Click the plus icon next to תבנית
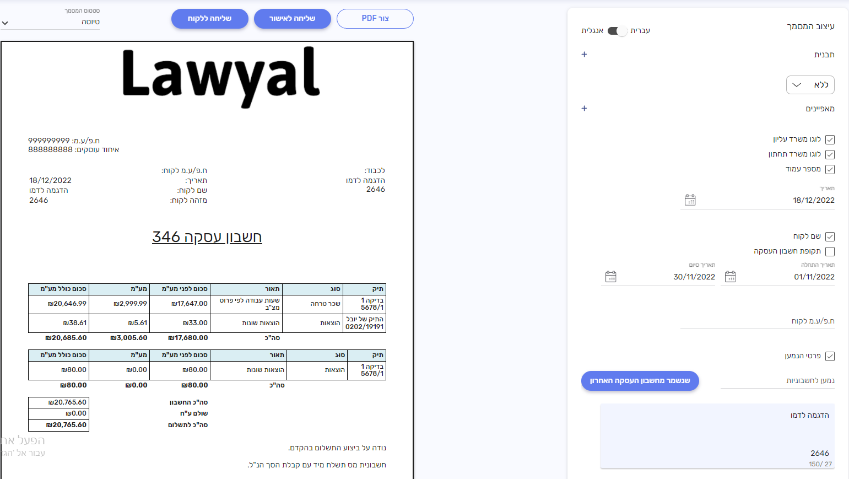This screenshot has width=849, height=479. point(584,55)
